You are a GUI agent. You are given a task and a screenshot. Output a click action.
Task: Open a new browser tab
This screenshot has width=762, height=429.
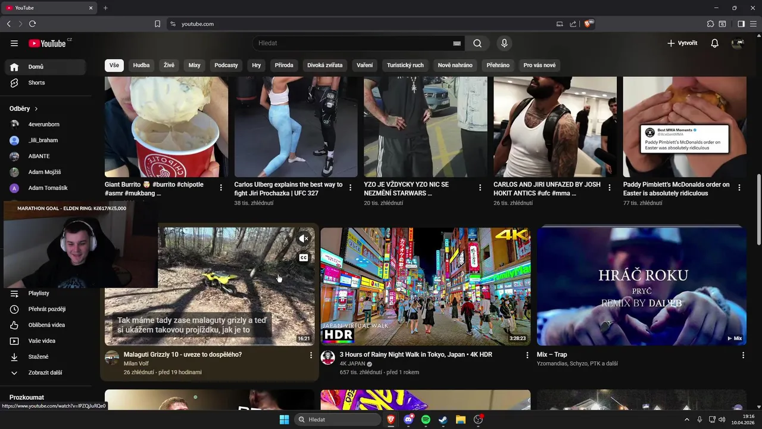coord(105,8)
